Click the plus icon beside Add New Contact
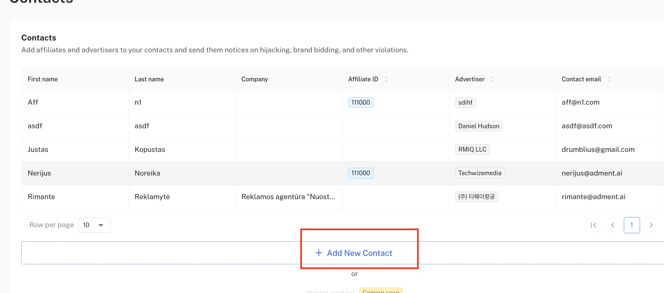Viewport: 664px width, 293px height. click(x=319, y=253)
